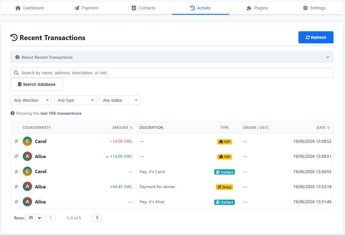Click the Alice name in the Direct row

tap(40, 187)
